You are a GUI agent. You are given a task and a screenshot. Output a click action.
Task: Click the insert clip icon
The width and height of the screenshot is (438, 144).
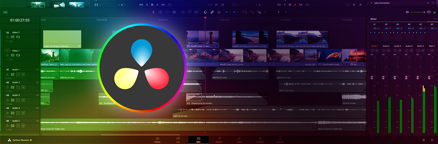click(182, 12)
